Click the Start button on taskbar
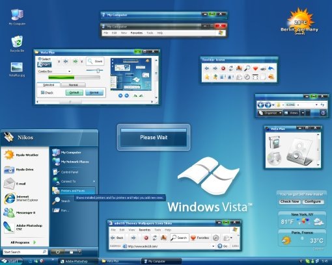 click(11, 261)
